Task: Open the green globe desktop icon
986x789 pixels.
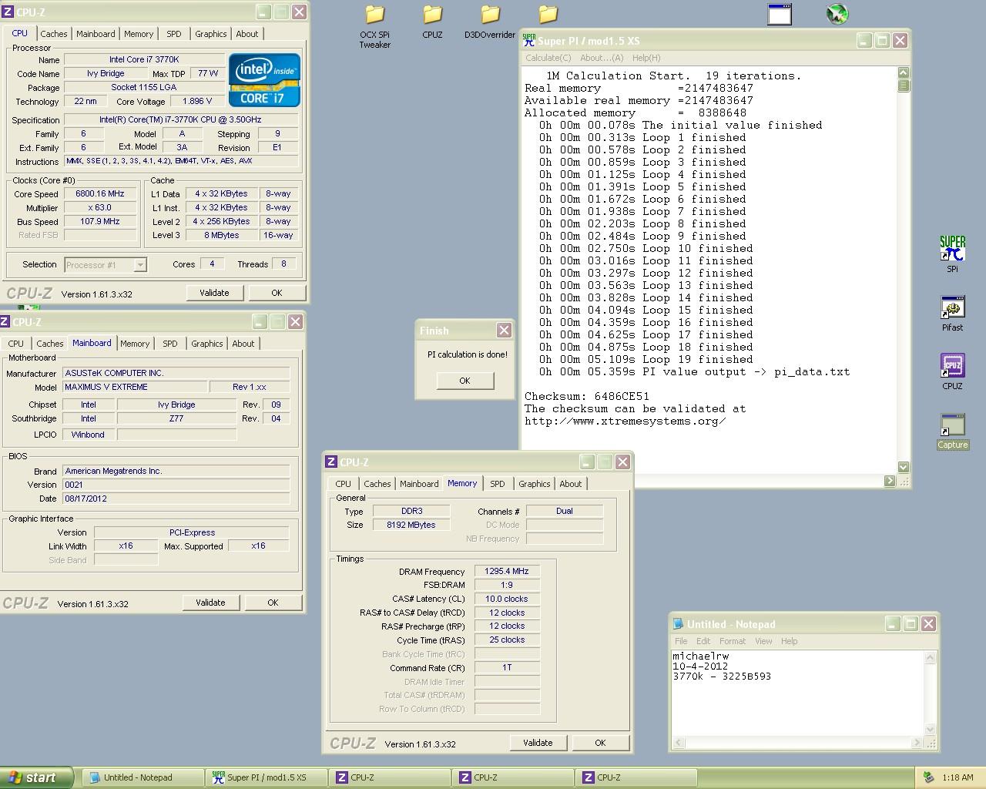Action: coord(837,14)
